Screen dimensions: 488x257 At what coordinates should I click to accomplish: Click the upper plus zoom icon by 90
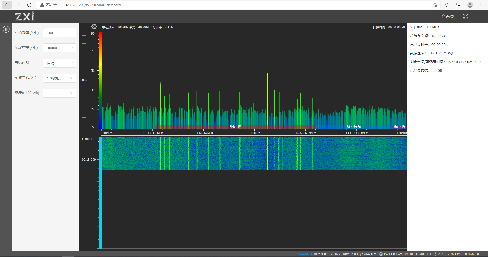(x=84, y=36)
